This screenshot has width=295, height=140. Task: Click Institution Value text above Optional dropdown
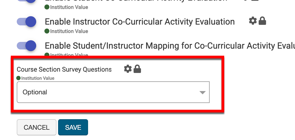point(38,78)
